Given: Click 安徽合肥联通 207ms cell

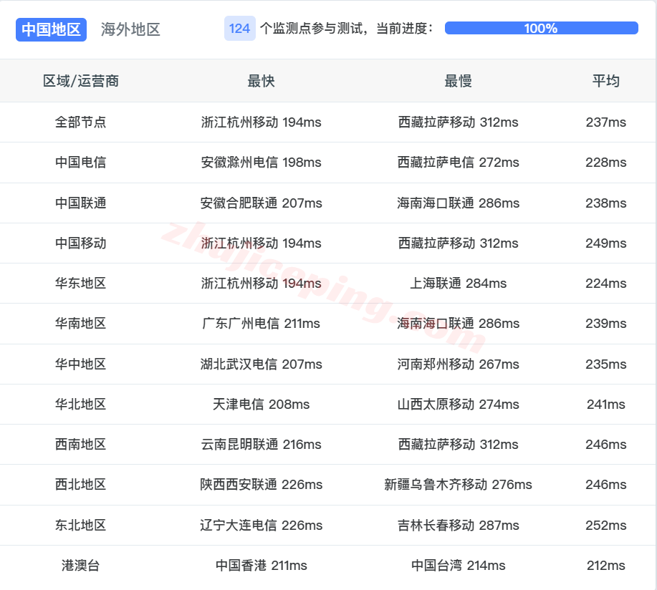Looking at the screenshot, I should [261, 203].
